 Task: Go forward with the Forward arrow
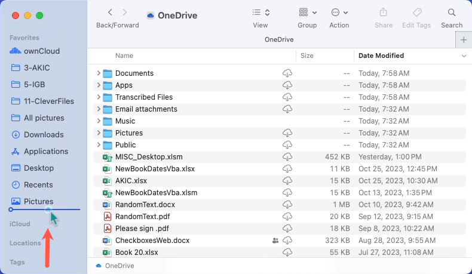point(125,13)
